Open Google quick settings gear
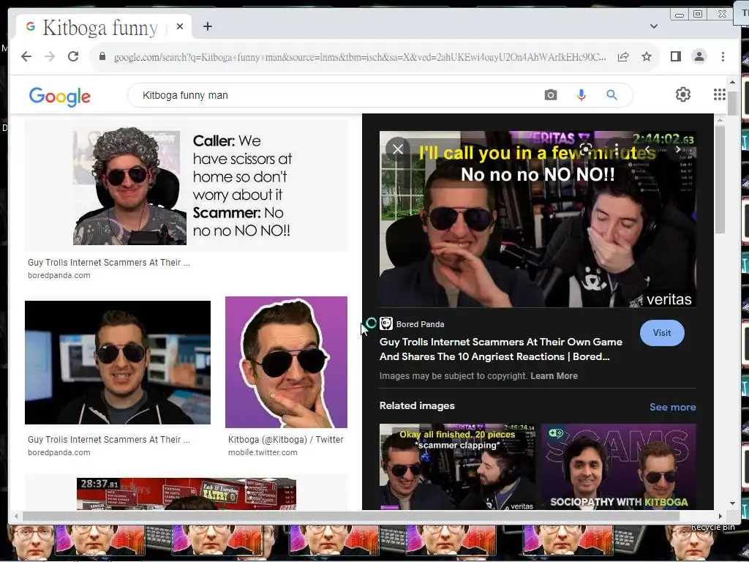Viewport: 749px width, 562px height. 683,94
